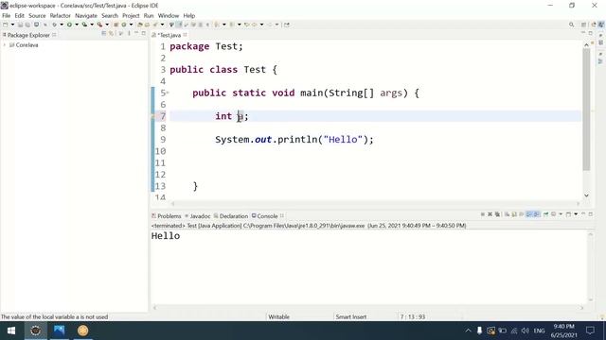Toggle Mark Occurrences in the toolbar
This screenshot has width=606, height=340.
[179, 25]
